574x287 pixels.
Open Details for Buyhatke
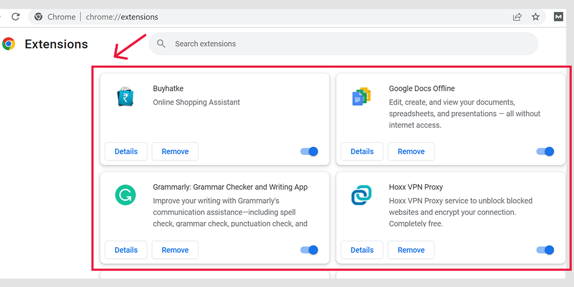tap(126, 151)
